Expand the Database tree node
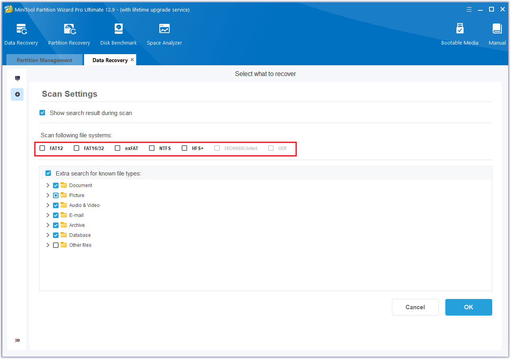Image resolution: width=511 pixels, height=359 pixels. (48, 235)
